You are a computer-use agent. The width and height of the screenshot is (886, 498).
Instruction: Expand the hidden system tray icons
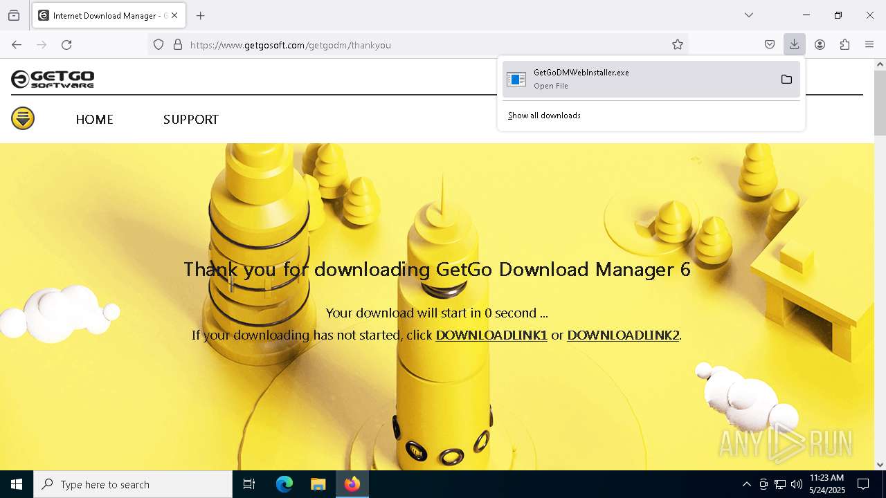pos(746,484)
